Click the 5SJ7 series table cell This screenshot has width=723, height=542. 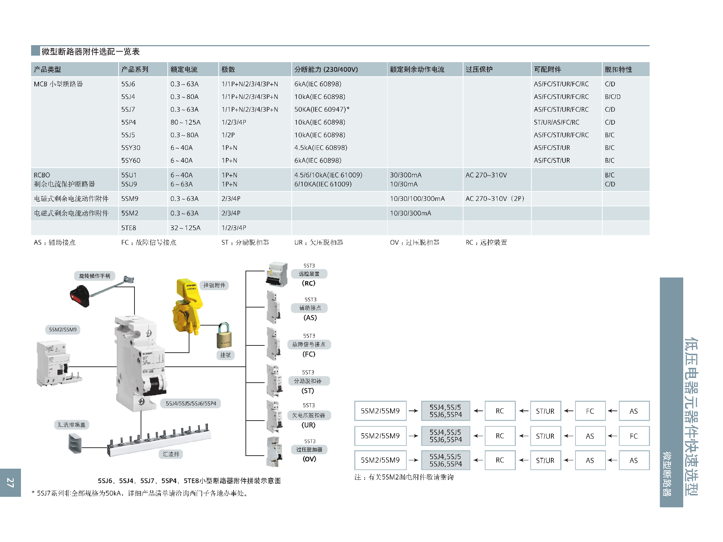tap(128, 109)
